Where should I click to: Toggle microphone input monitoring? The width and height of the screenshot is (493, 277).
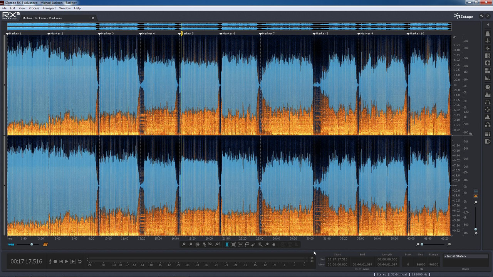pos(50,262)
